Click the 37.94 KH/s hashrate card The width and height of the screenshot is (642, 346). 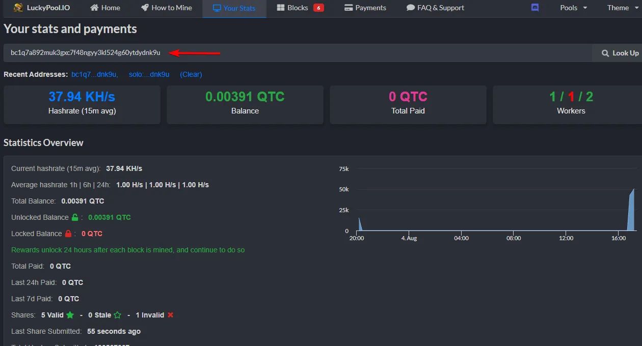click(x=82, y=104)
